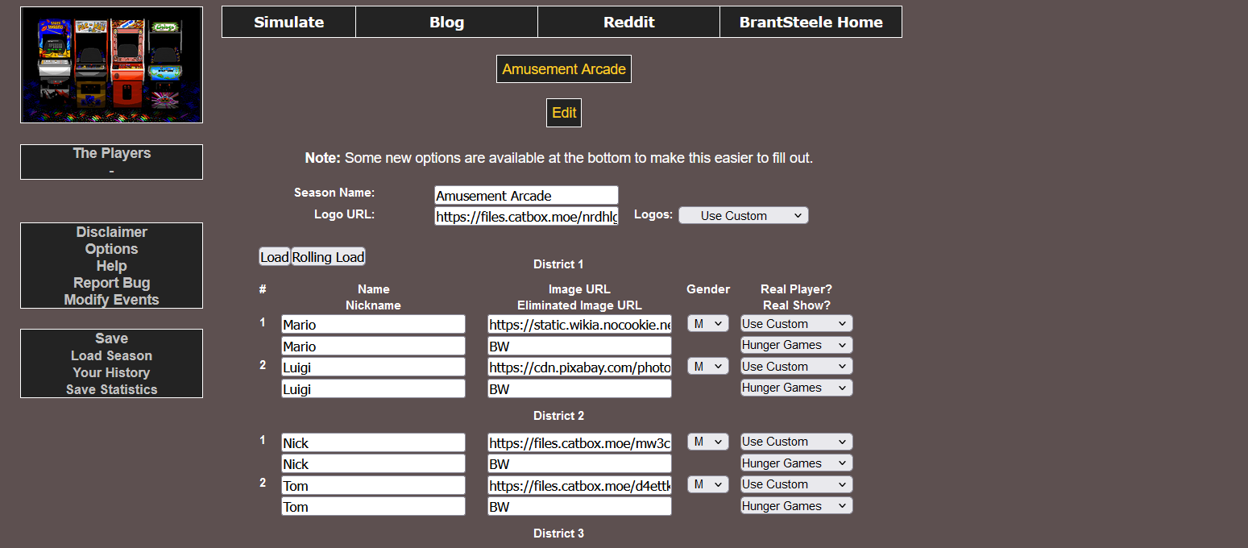Open Tom's Gender dropdown
Screen dimensions: 1248x548
[708, 484]
